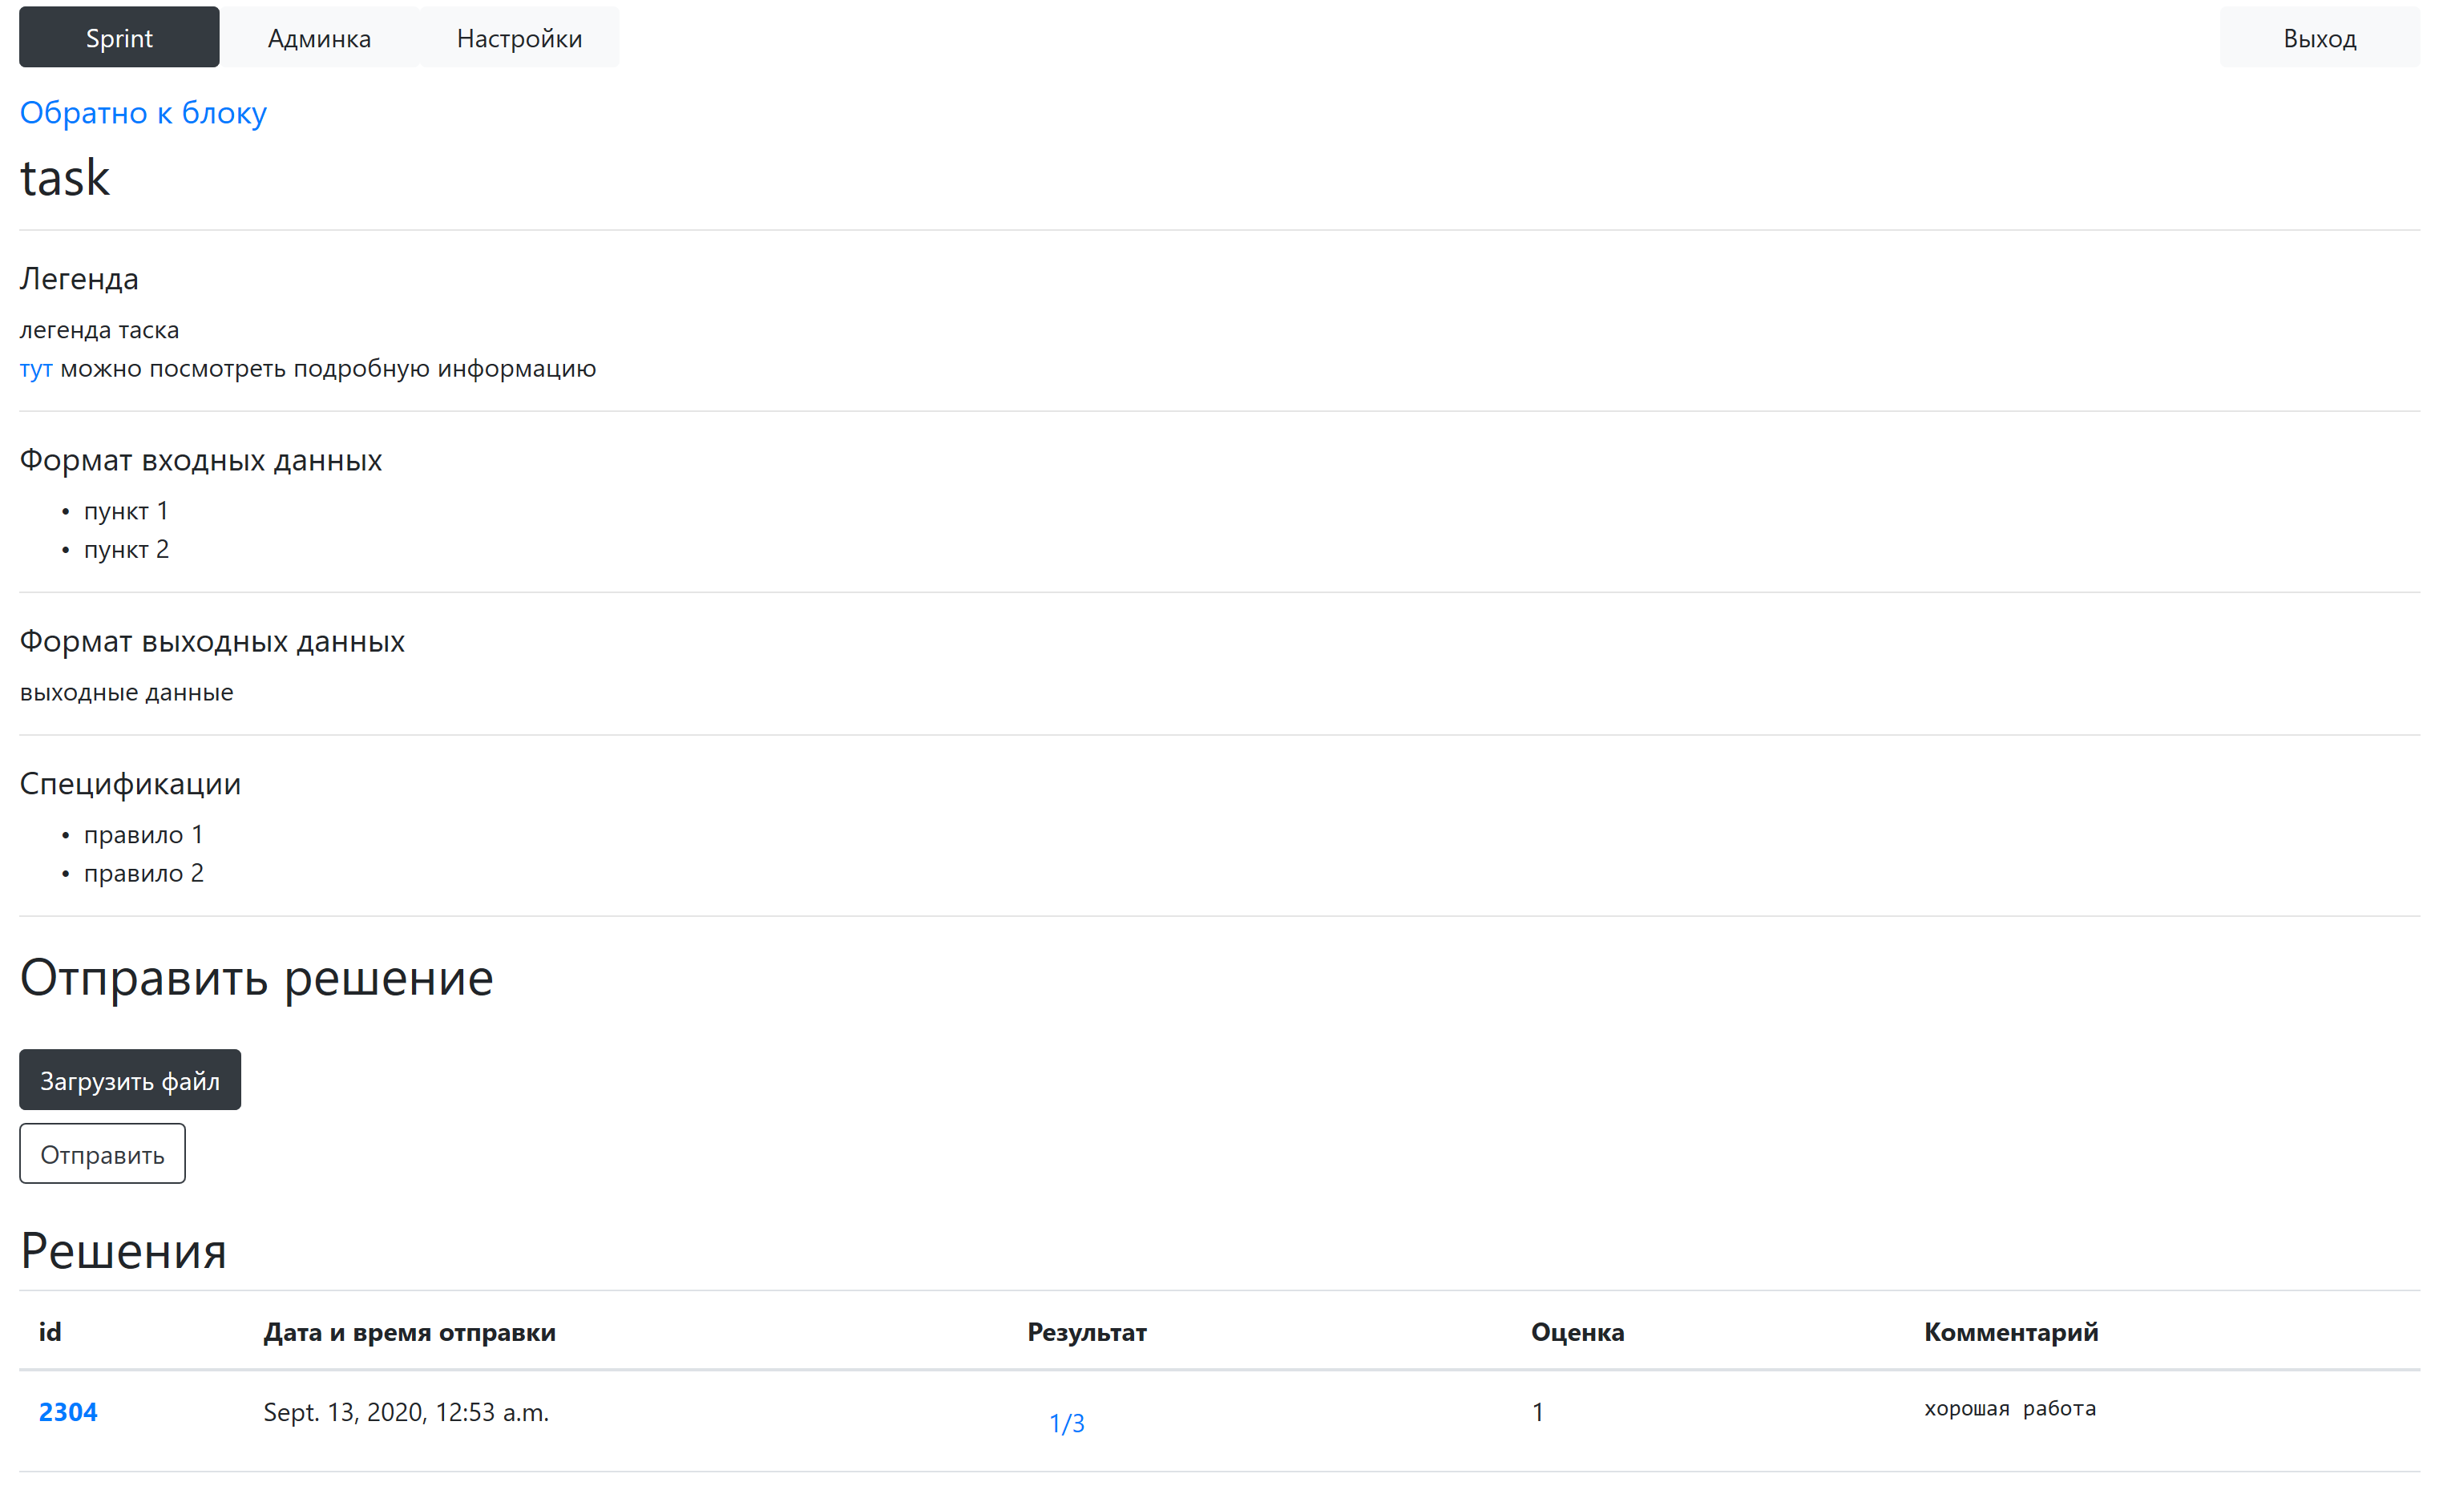Click the 'Формат входных данных' heading
This screenshot has height=1486, width=2443.
click(x=200, y=461)
